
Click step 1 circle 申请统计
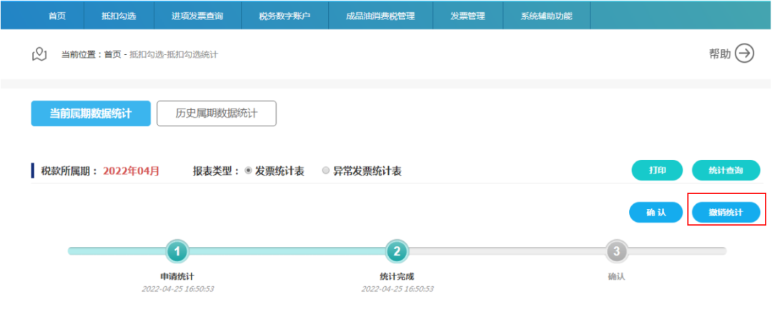tap(177, 251)
